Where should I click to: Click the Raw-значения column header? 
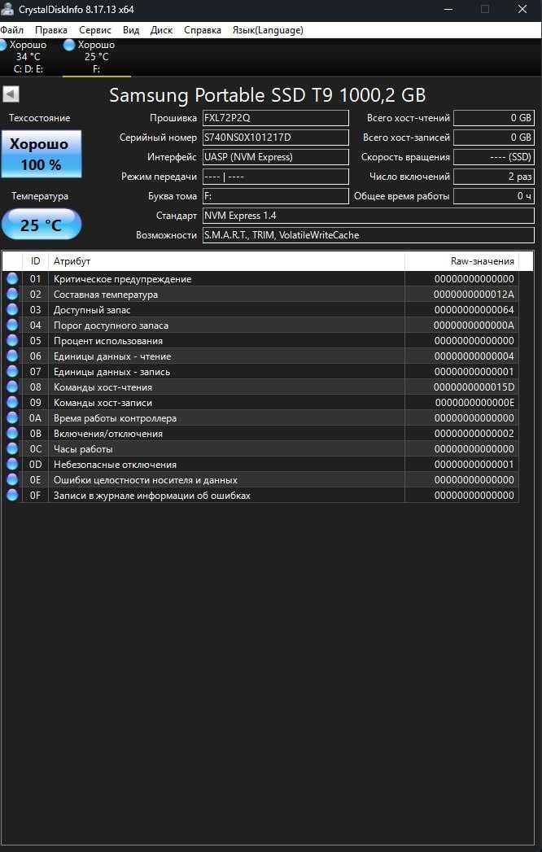click(461, 261)
